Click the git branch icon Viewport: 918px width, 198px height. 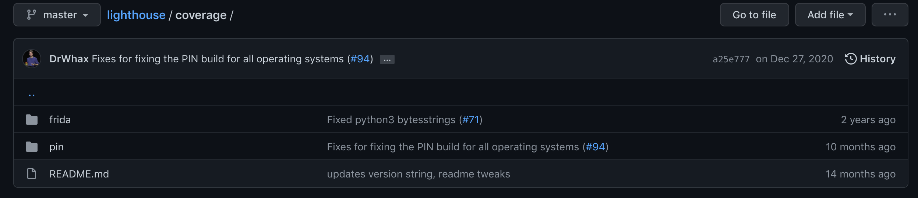(32, 15)
